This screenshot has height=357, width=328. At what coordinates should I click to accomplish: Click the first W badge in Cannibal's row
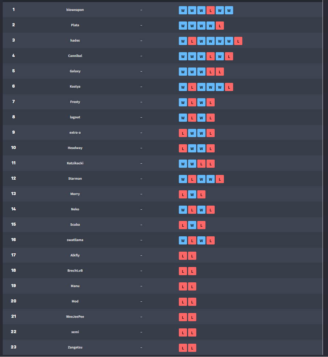183,57
